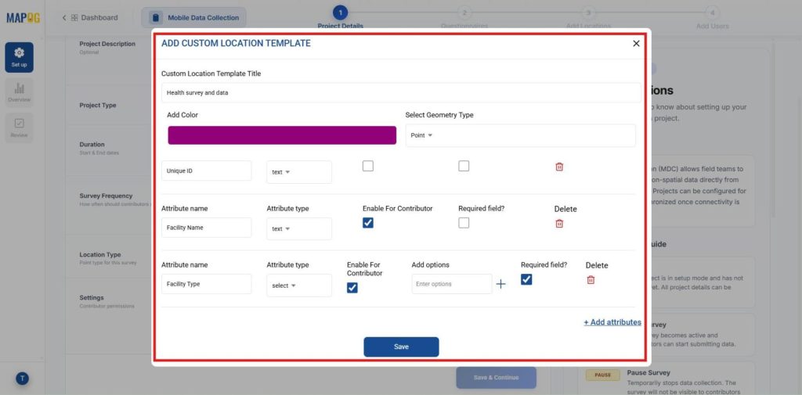Viewport: 802px width, 395px height.
Task: Delete the Unique ID attribute row
Action: tap(559, 167)
